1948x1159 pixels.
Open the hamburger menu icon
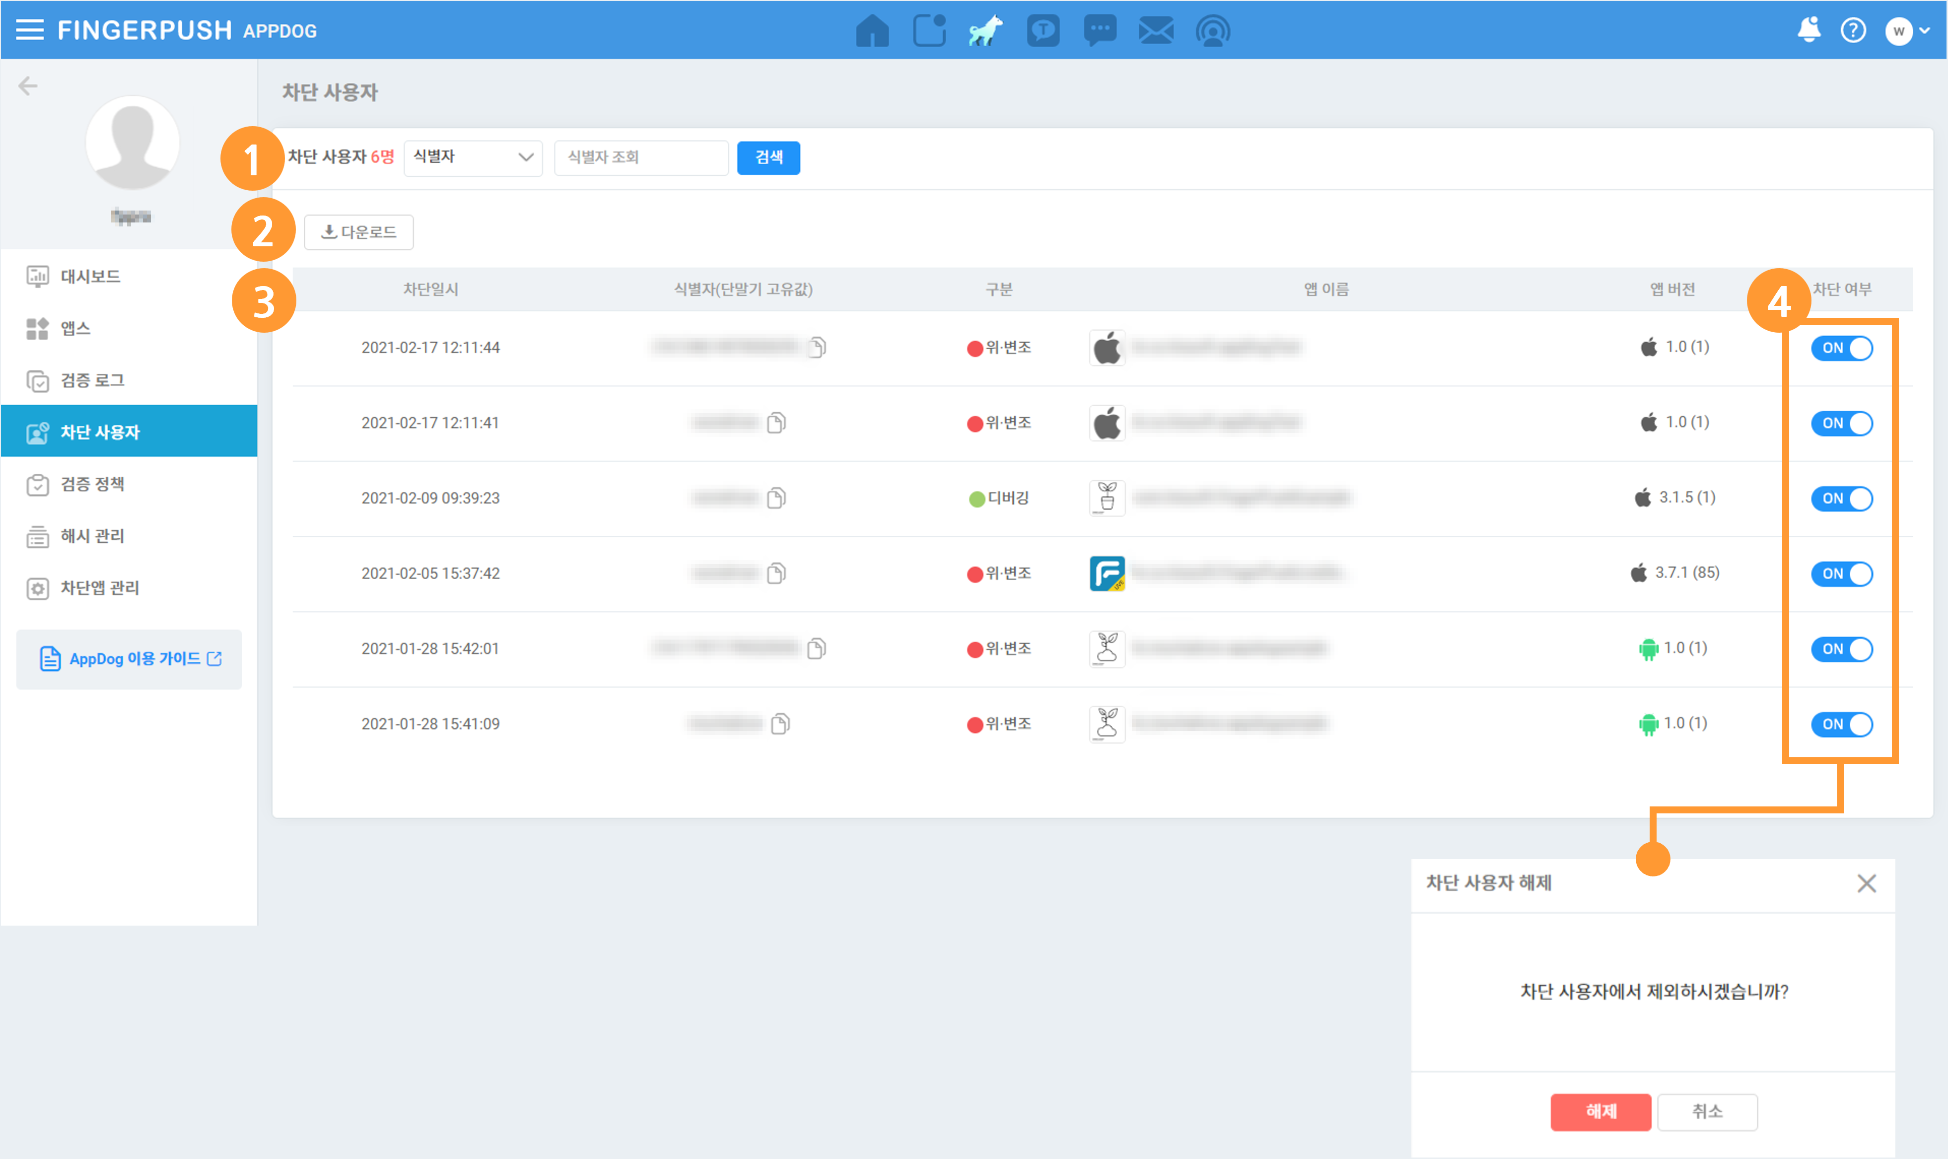click(x=30, y=30)
